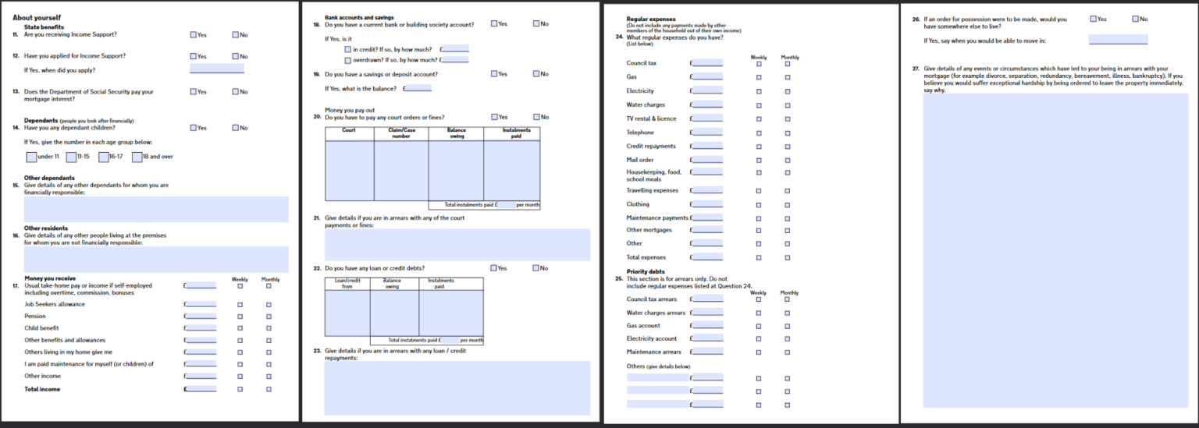The height and width of the screenshot is (428, 1199).
Task: Select the 'under 11' age group box
Action: click(x=31, y=157)
